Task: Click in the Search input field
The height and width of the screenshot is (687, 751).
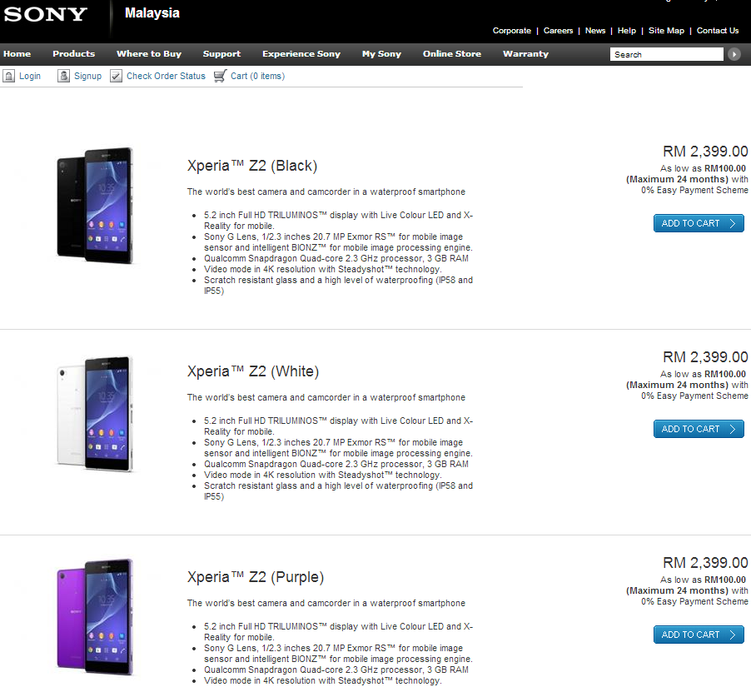Action: pyautogui.click(x=666, y=54)
